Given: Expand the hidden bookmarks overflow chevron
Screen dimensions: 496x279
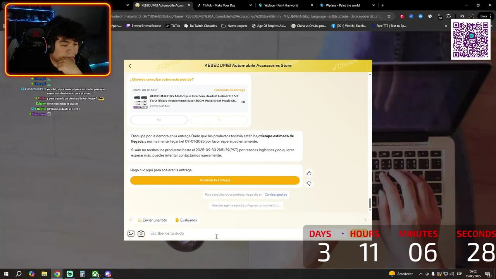Looking at the screenshot, I should 446,26.
